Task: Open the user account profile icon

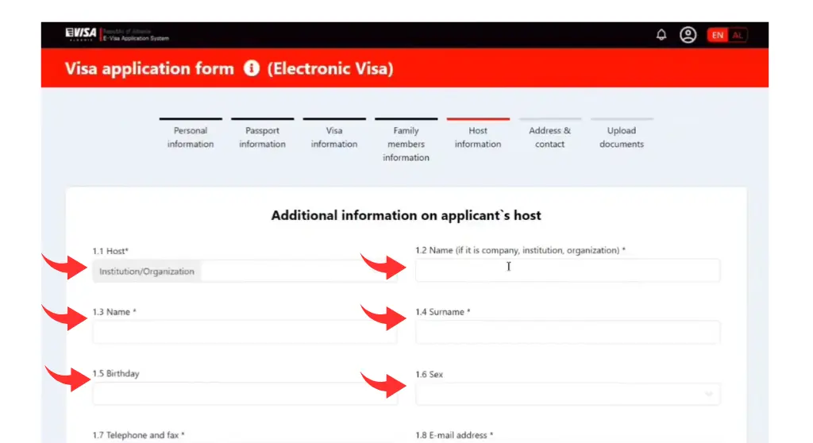Action: click(x=688, y=35)
